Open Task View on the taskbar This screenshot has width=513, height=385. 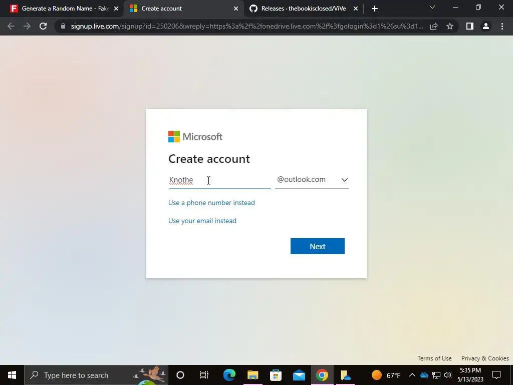pyautogui.click(x=204, y=375)
